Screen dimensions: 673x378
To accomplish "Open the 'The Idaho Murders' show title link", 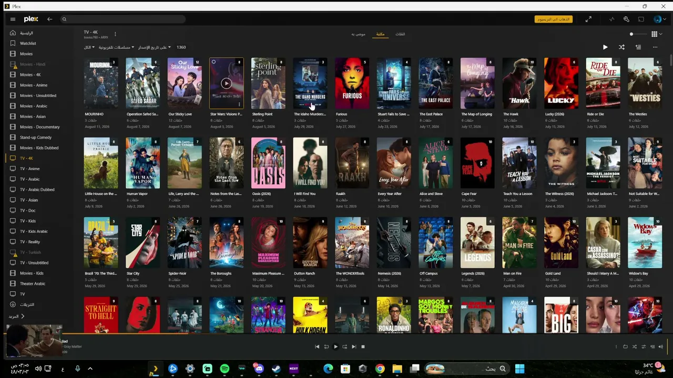I will pos(310,114).
